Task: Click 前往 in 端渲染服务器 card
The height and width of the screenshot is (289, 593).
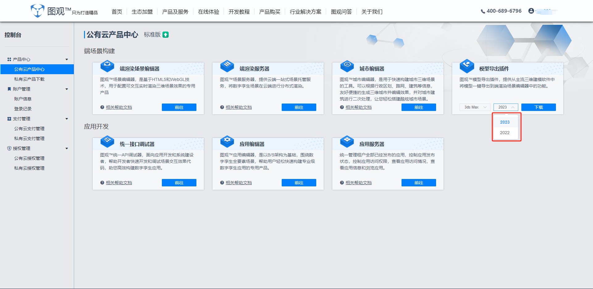Action: [x=299, y=107]
